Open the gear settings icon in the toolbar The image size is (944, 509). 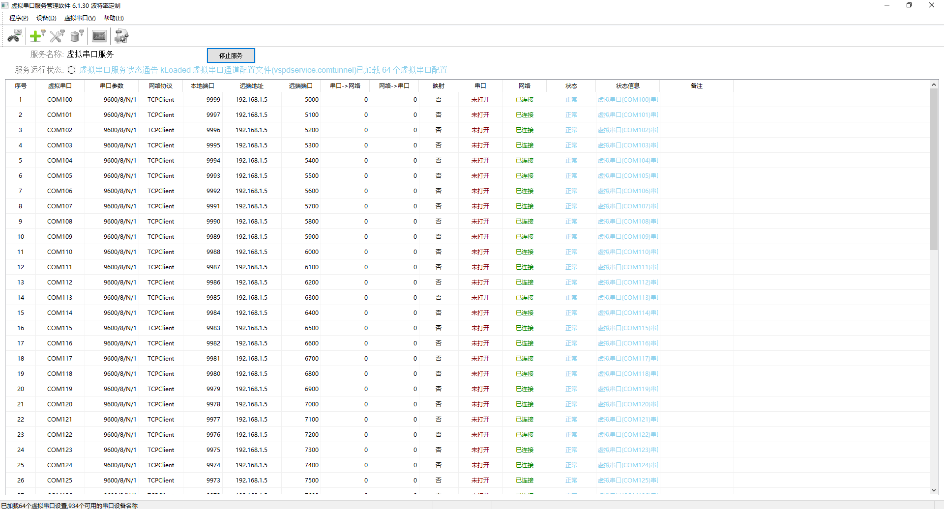[x=121, y=36]
